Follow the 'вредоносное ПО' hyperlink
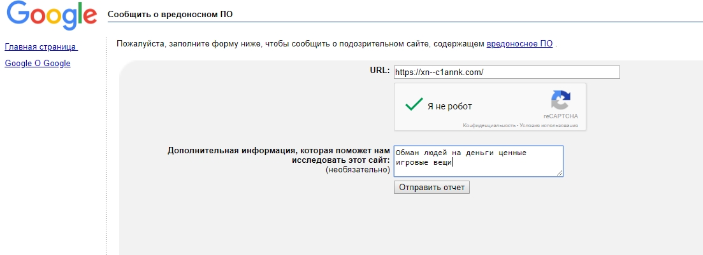703x255 pixels. pos(519,44)
